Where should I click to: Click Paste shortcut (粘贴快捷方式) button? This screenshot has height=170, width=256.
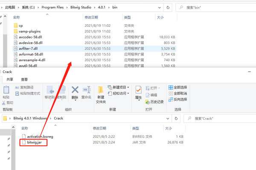pyautogui.click(x=28, y=93)
